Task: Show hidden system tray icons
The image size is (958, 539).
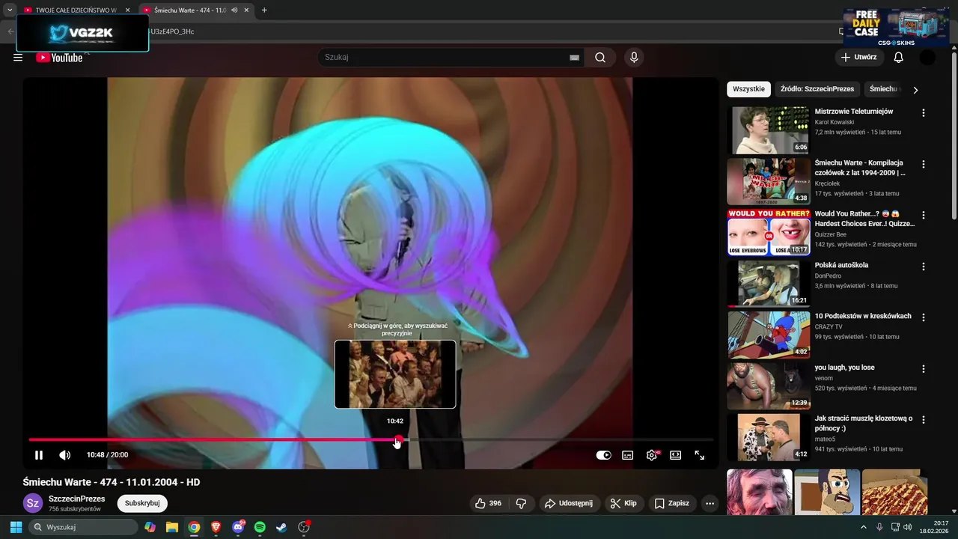Action: [x=863, y=527]
